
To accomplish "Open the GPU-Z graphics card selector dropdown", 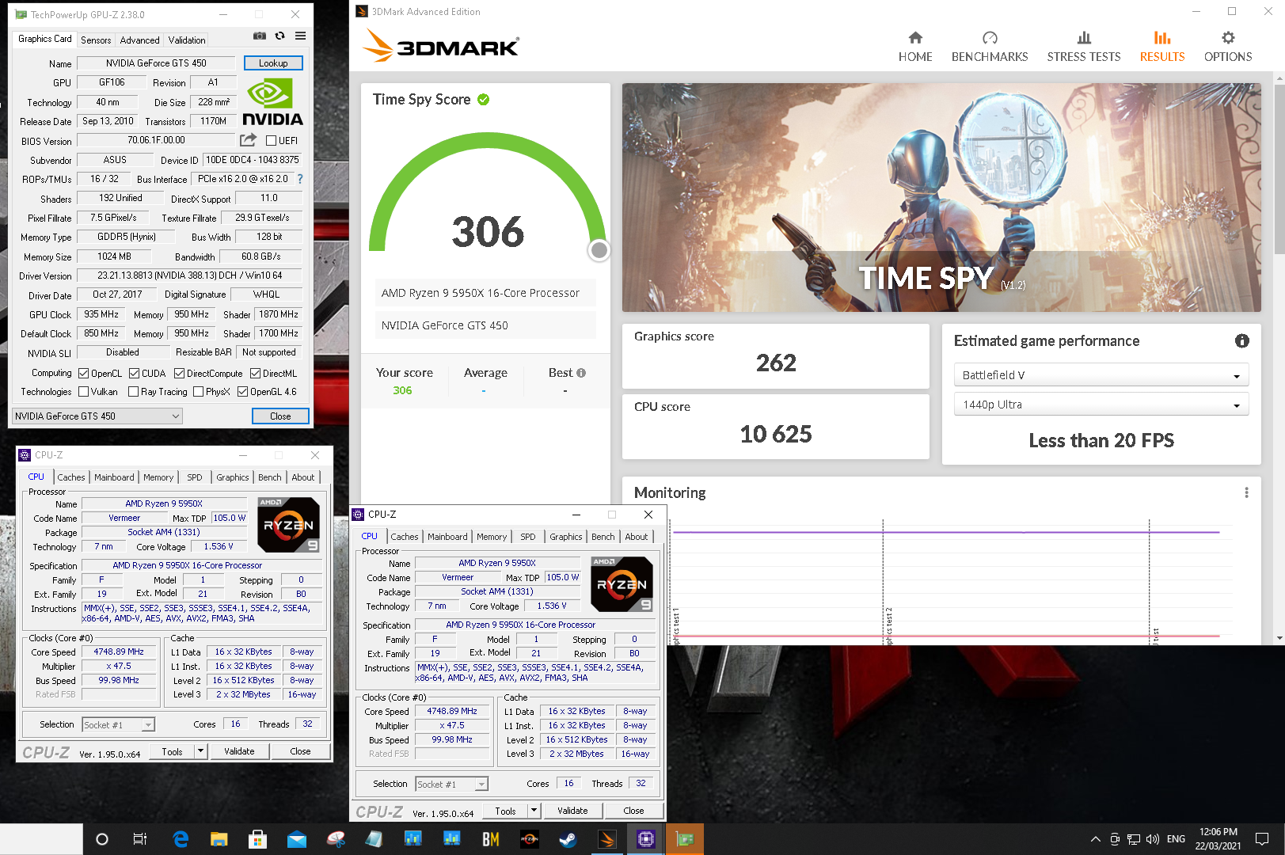I will click(x=97, y=416).
